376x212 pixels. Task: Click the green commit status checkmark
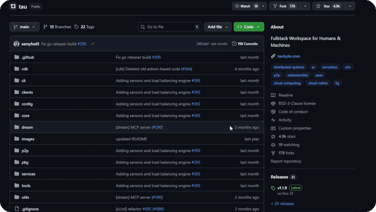point(92,44)
